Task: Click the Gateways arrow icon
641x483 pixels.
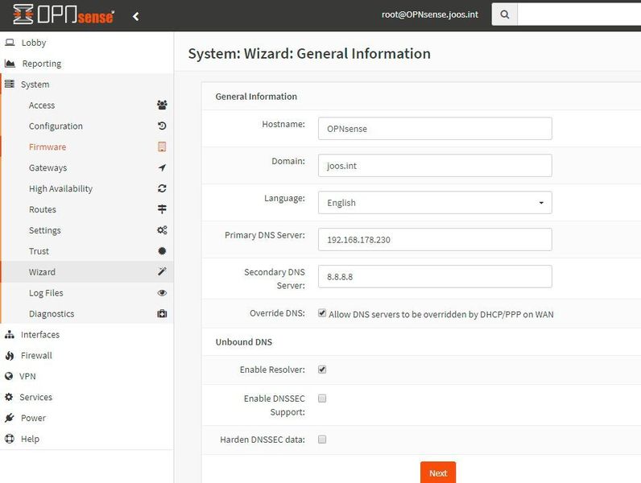Action: pyautogui.click(x=162, y=168)
